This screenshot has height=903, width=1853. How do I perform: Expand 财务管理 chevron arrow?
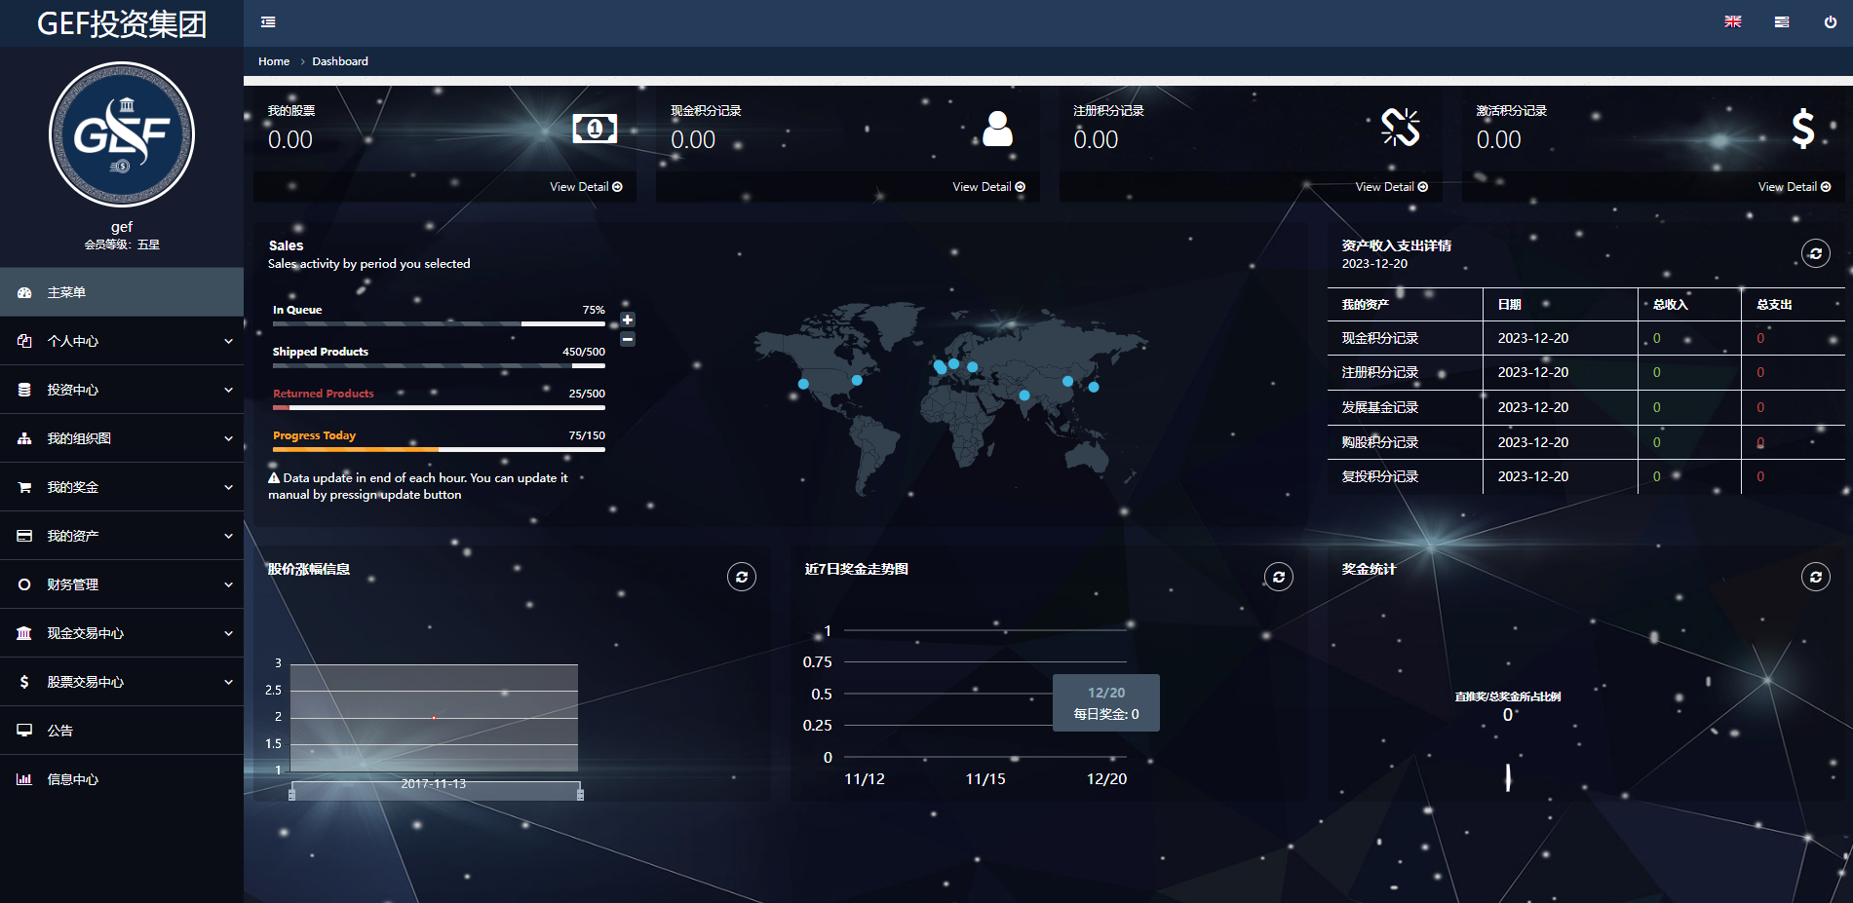[228, 584]
